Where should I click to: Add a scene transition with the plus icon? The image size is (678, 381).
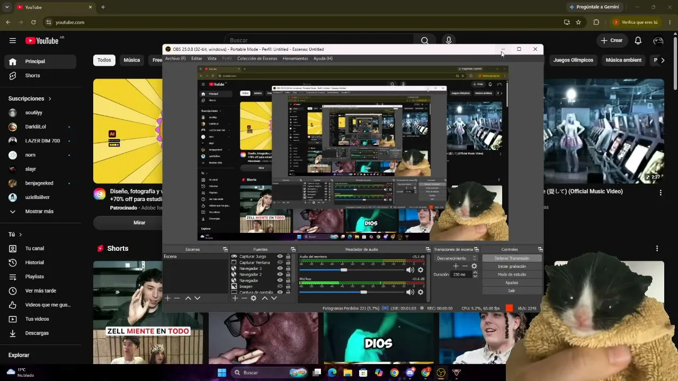(x=456, y=266)
